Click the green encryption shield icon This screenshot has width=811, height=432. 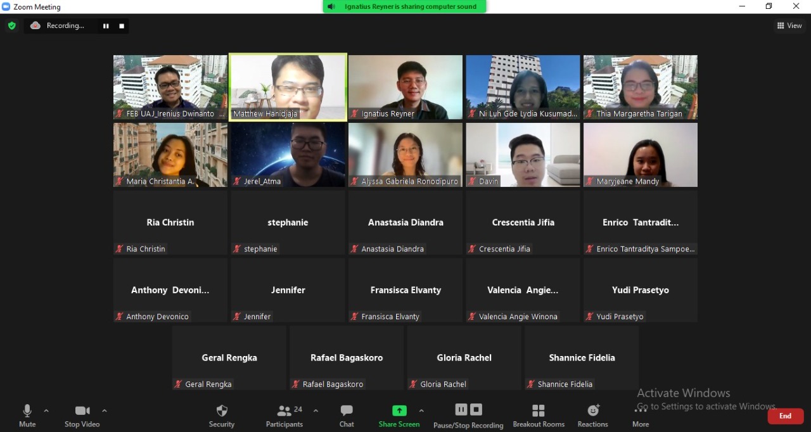pyautogui.click(x=11, y=26)
